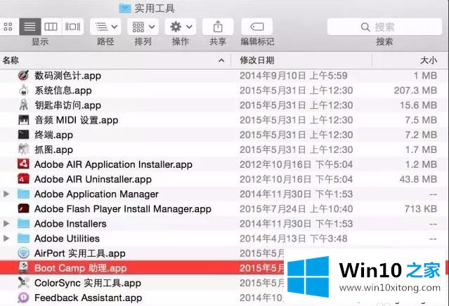Click the 43.8 MB size value
Viewport: 449px width, 306px height.
(x=418, y=179)
